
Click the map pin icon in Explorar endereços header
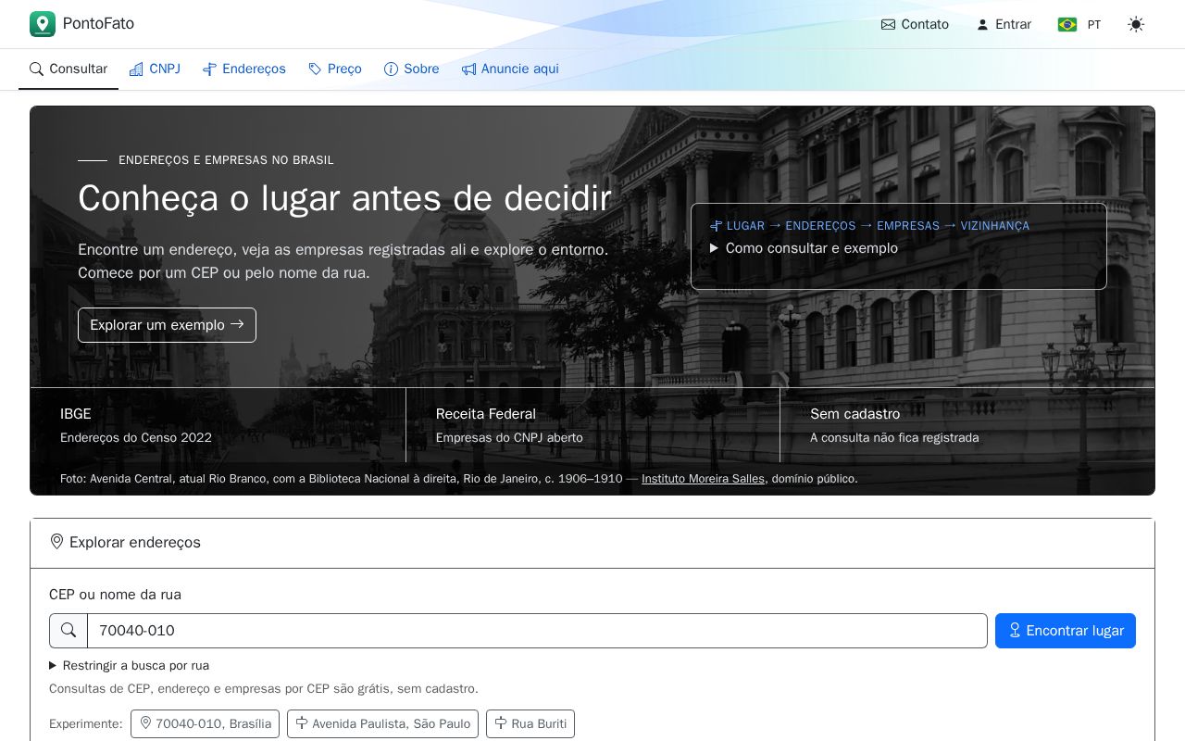pos(56,542)
